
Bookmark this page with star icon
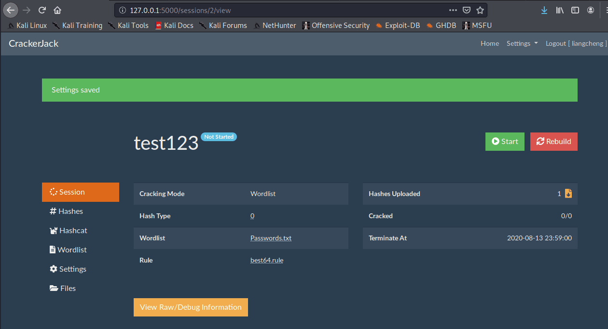(x=480, y=10)
